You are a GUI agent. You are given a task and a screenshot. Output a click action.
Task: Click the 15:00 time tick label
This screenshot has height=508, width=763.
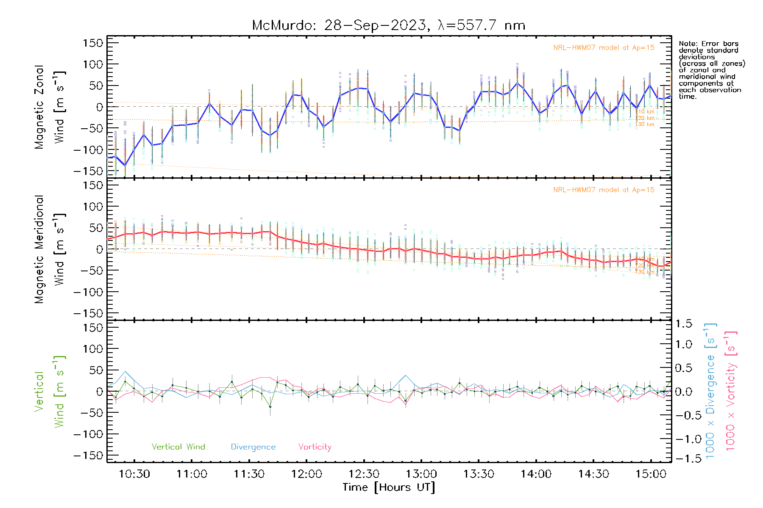pyautogui.click(x=651, y=474)
